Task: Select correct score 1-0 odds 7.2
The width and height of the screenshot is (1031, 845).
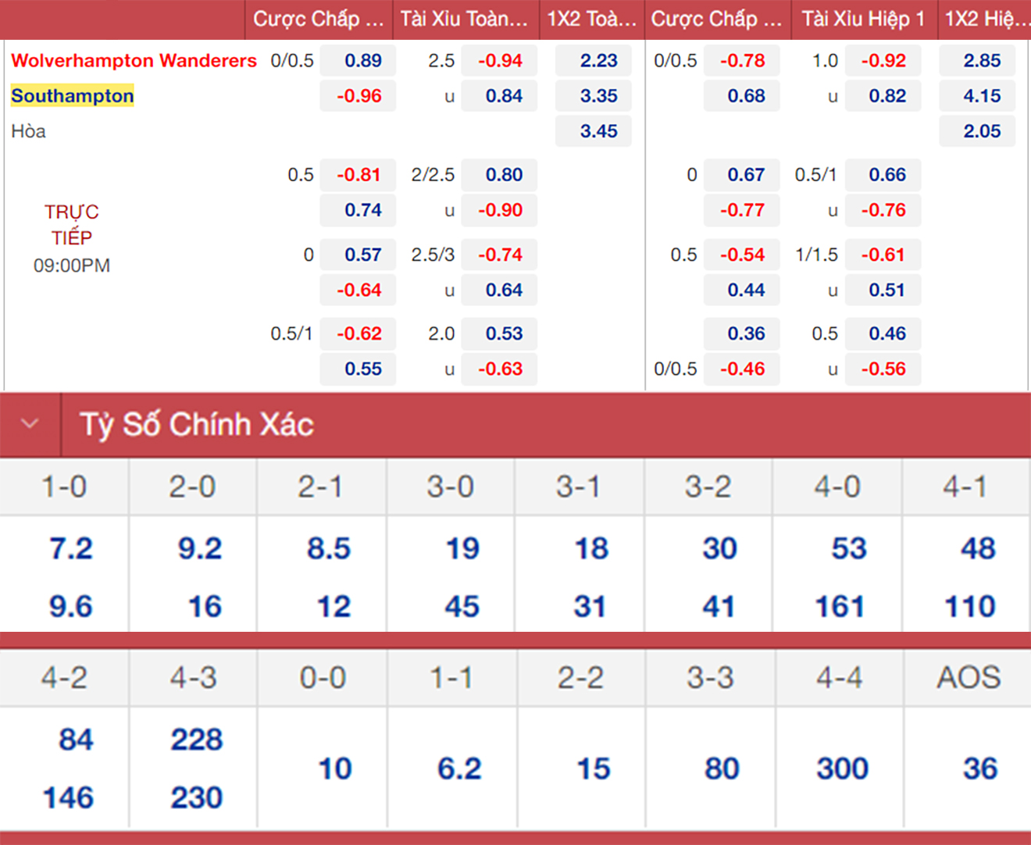Action: pyautogui.click(x=70, y=548)
